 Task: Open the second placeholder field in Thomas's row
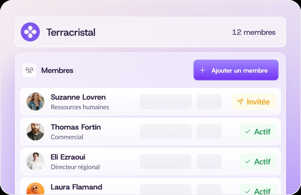point(209,131)
